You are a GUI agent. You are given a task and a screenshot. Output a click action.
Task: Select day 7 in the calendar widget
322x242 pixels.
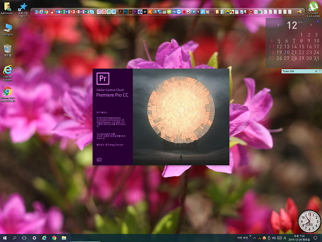pyautogui.click(x=294, y=41)
